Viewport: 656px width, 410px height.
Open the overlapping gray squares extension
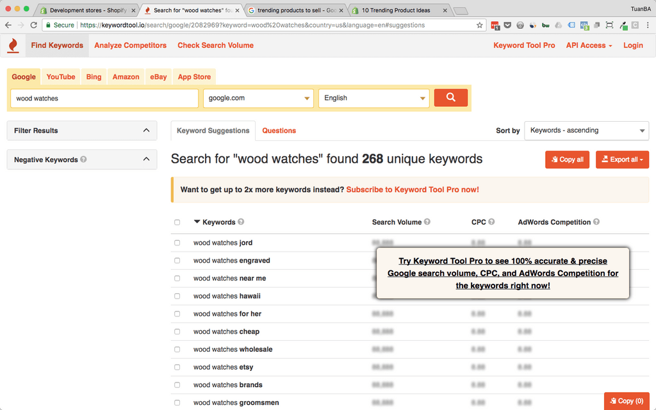pos(597,25)
